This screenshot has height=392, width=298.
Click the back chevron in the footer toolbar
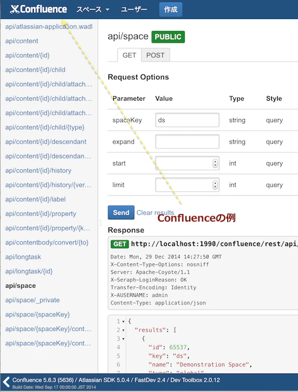(6, 382)
